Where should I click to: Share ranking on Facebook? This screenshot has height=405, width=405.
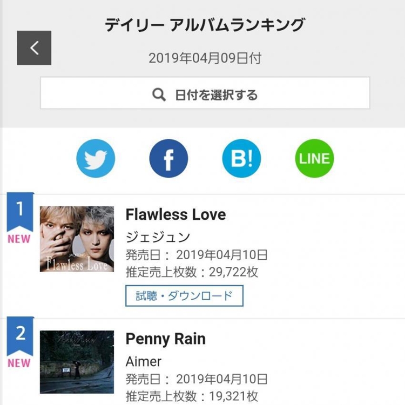168,159
